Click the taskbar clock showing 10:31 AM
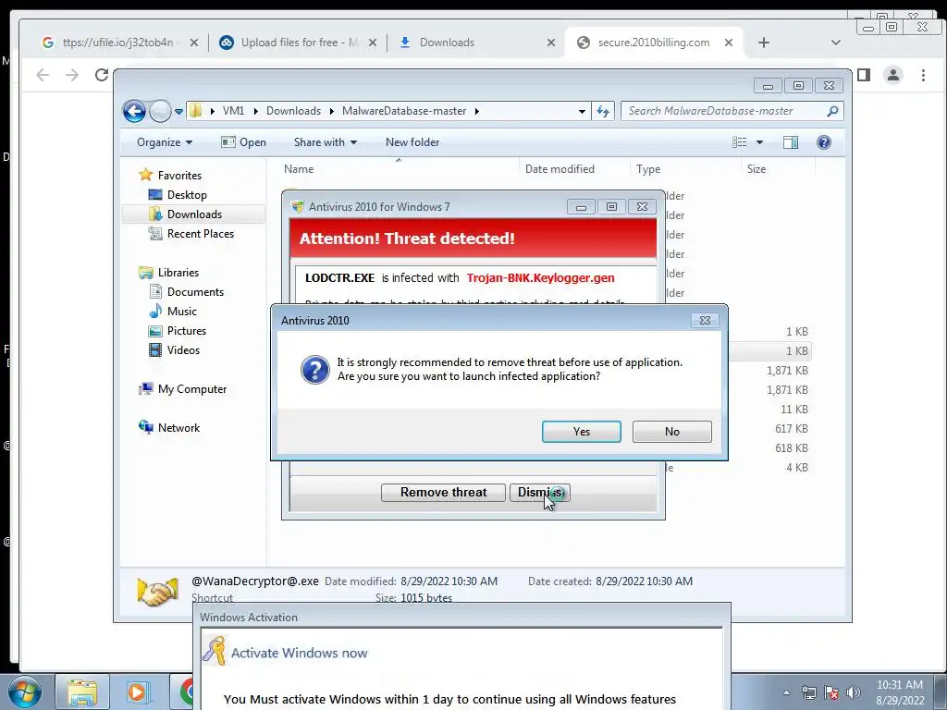Viewport: 947px width, 710px height. click(900, 692)
